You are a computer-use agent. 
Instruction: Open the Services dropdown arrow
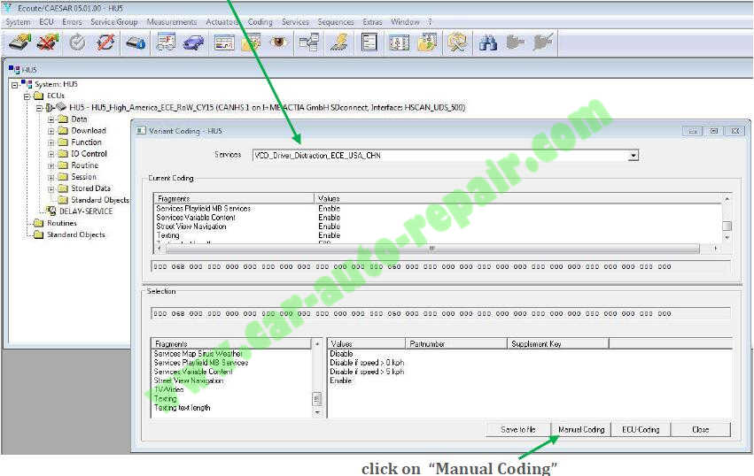(x=634, y=156)
